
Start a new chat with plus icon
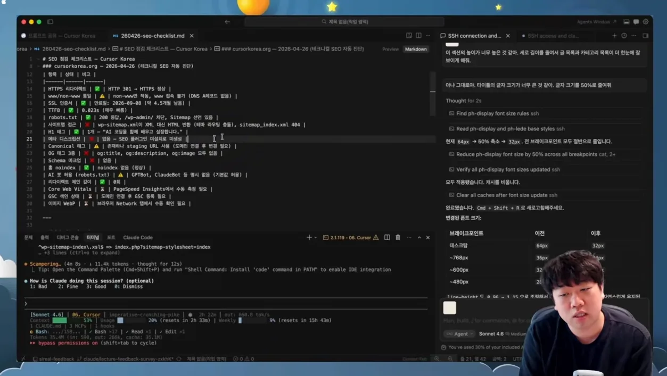pos(614,36)
